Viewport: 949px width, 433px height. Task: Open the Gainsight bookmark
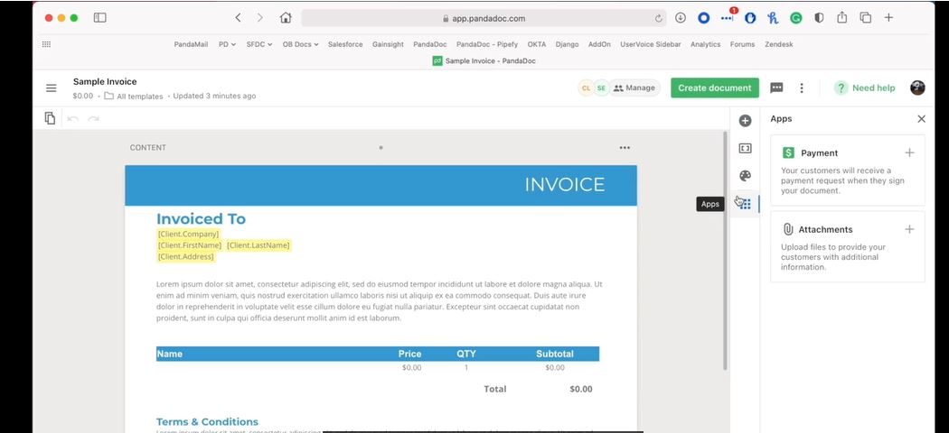coord(388,44)
